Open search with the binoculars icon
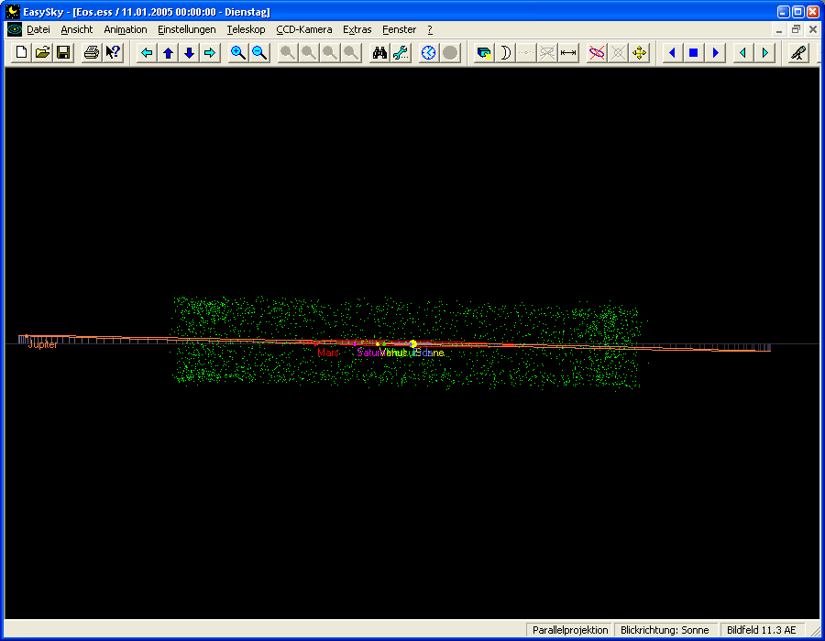Screen dimensions: 825x641 [x=379, y=53]
